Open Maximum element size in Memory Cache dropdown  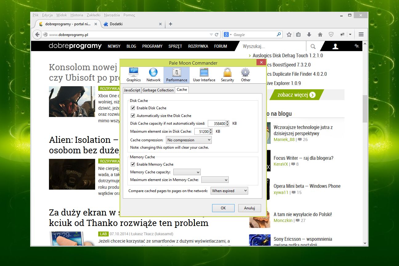pyautogui.click(x=215, y=180)
